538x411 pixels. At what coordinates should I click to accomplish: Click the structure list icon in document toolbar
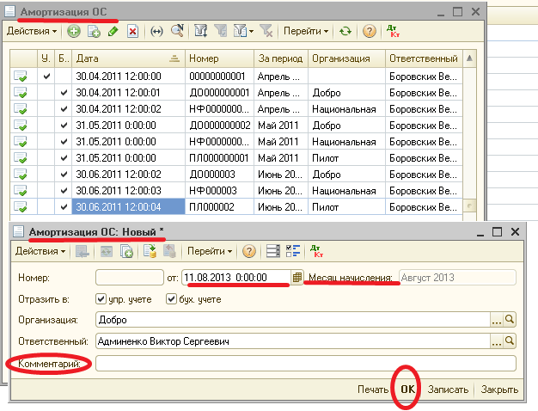[273, 251]
